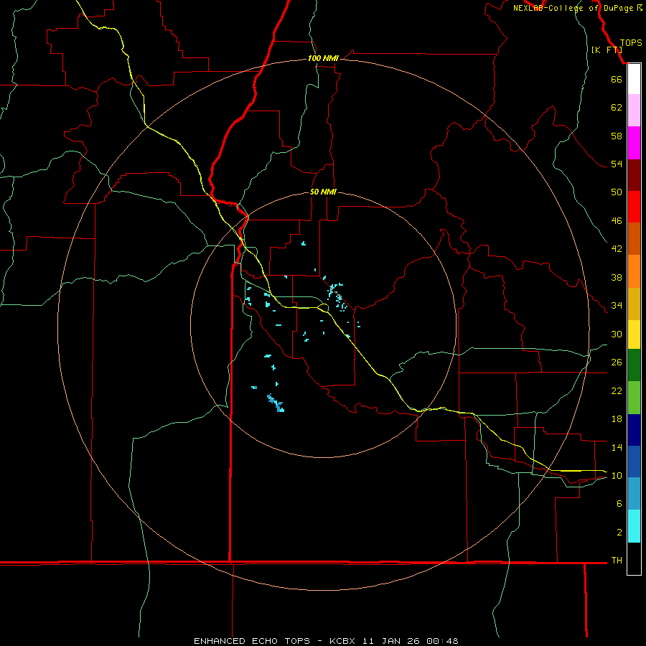Select the cyan 2 K FT legend swatch
The width and height of the screenshot is (646, 646).
pos(634,526)
